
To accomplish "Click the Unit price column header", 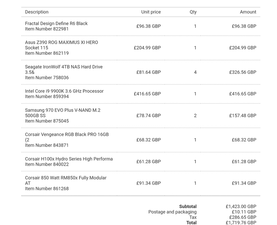I will click(151, 12).
